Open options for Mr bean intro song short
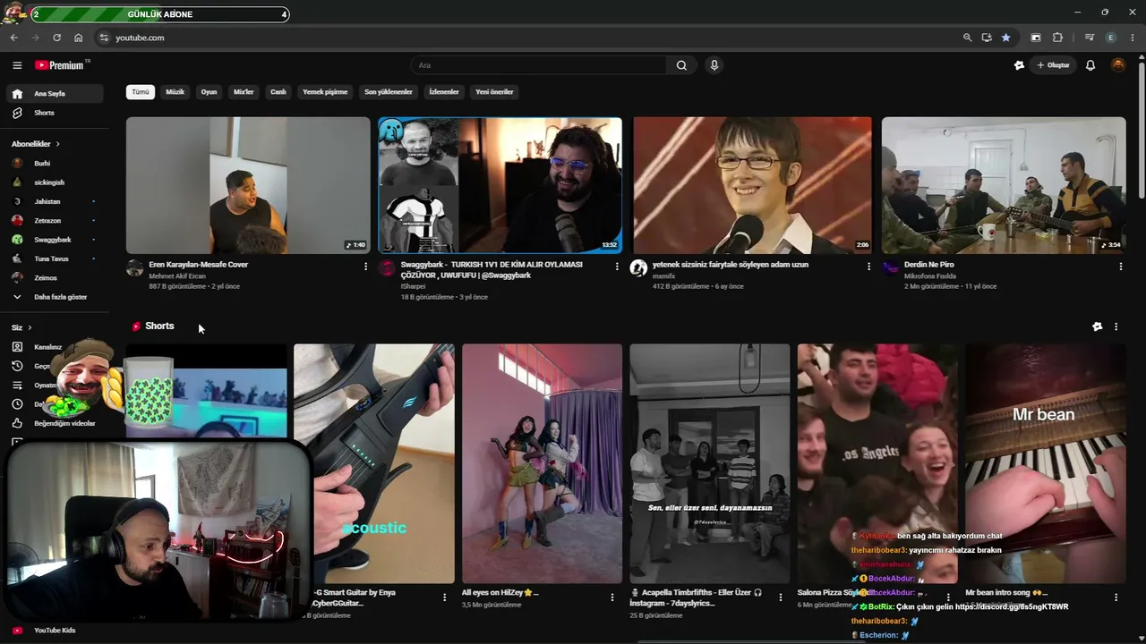The width and height of the screenshot is (1146, 644). 1116,597
